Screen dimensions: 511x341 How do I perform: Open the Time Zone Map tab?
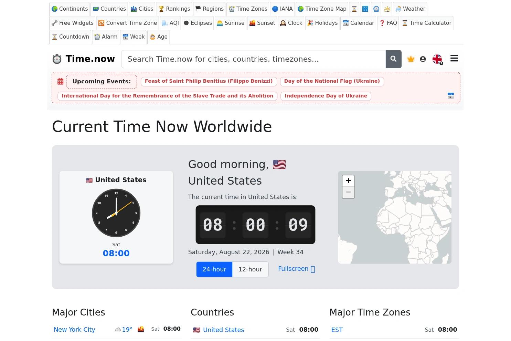[322, 9]
